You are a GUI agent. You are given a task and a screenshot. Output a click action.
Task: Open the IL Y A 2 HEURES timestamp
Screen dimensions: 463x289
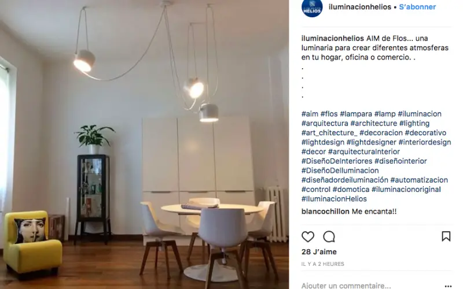pyautogui.click(x=323, y=264)
